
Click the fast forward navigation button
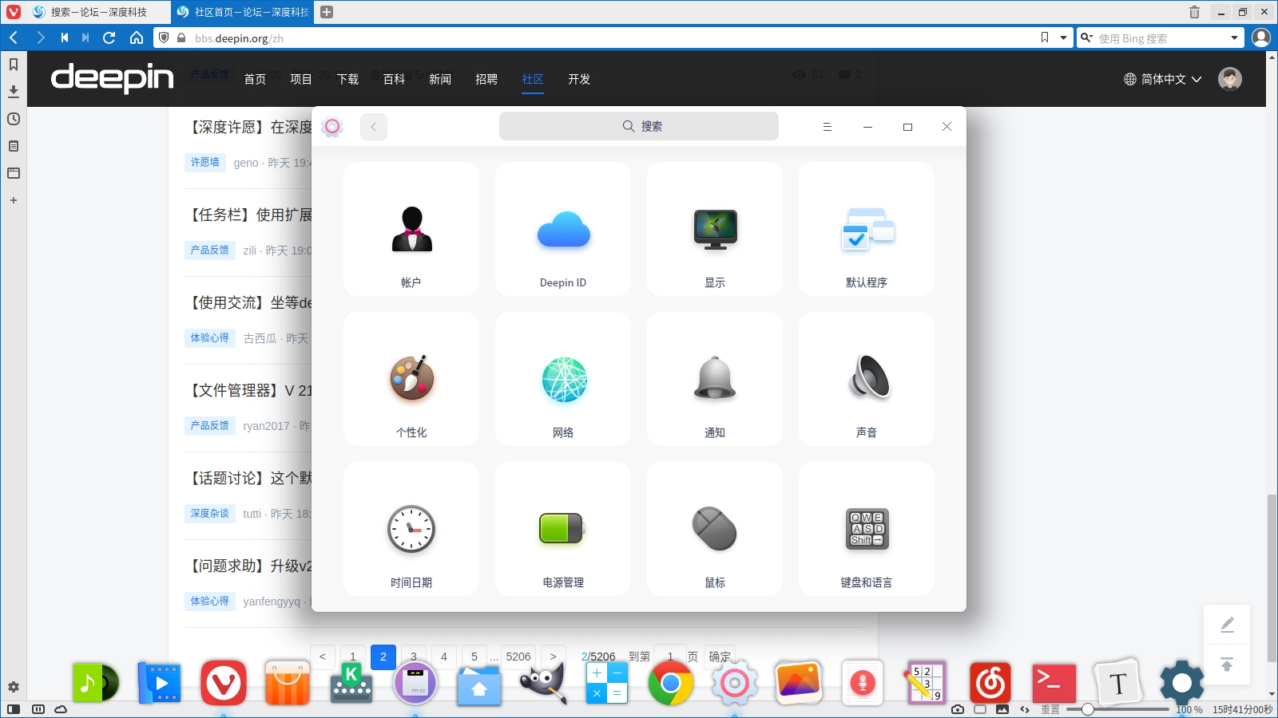click(x=85, y=37)
